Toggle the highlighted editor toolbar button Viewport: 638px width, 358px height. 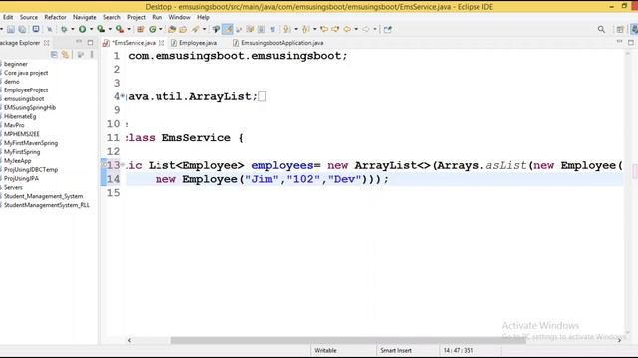point(228,29)
